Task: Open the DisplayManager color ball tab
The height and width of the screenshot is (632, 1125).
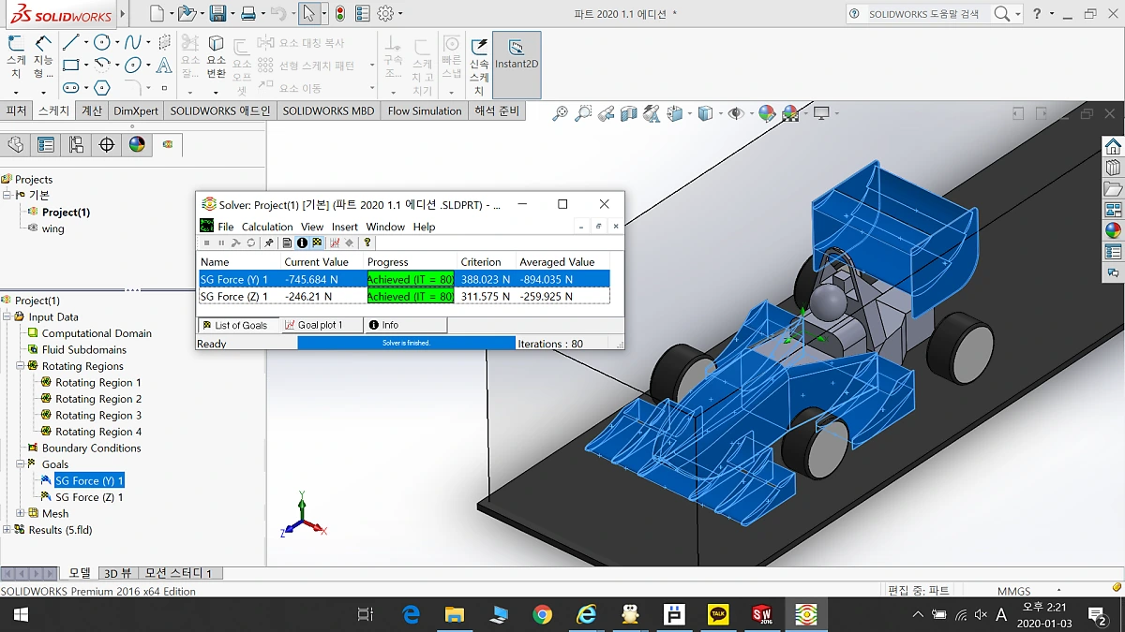Action: tap(138, 144)
